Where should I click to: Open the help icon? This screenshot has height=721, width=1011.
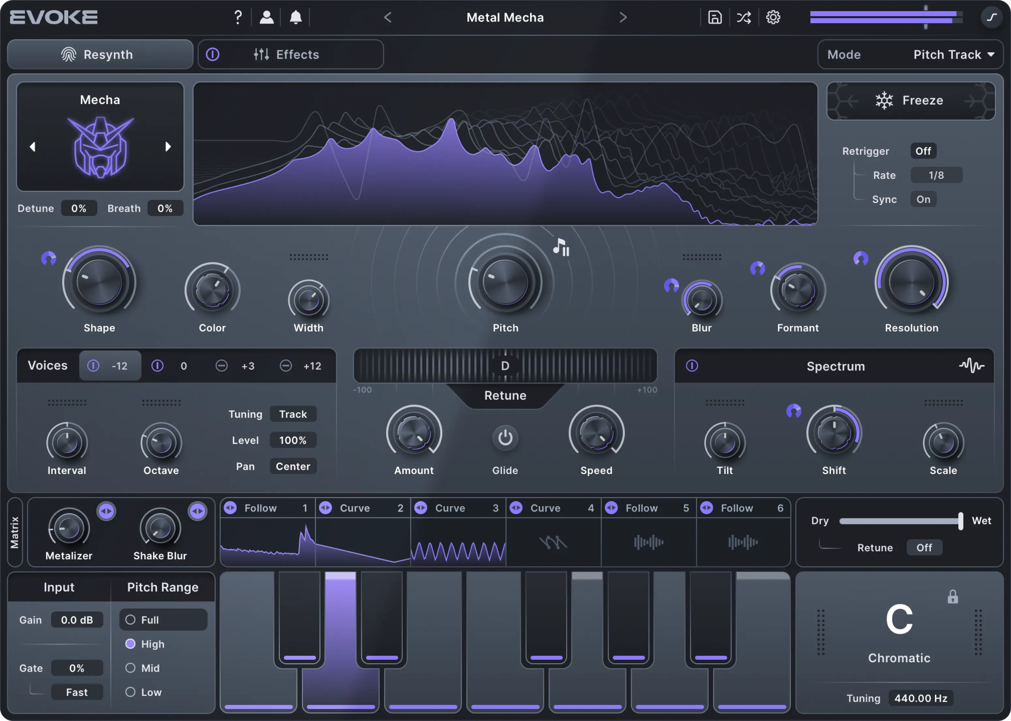point(238,17)
